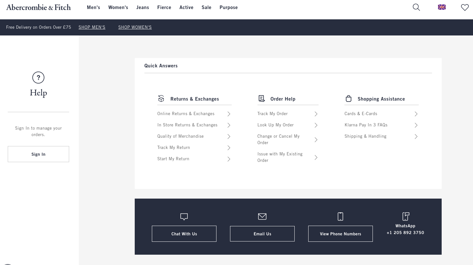Click the Sign In button
This screenshot has width=473, height=265.
click(38, 154)
